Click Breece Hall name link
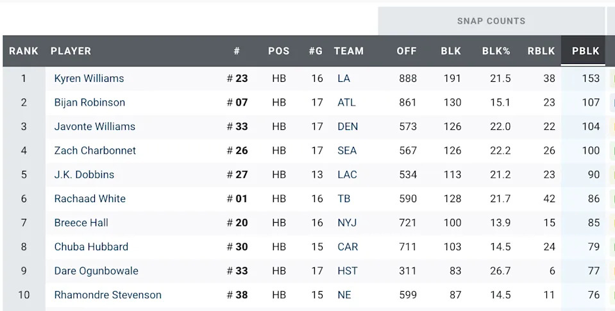 pos(81,223)
